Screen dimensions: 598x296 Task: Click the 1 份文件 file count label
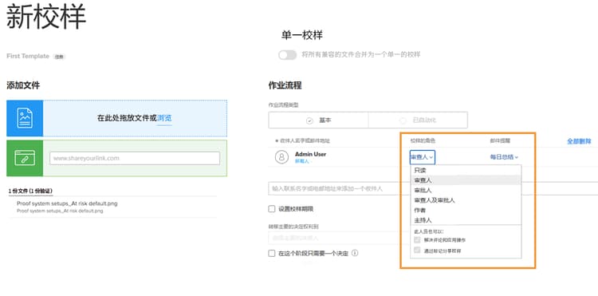(30, 191)
